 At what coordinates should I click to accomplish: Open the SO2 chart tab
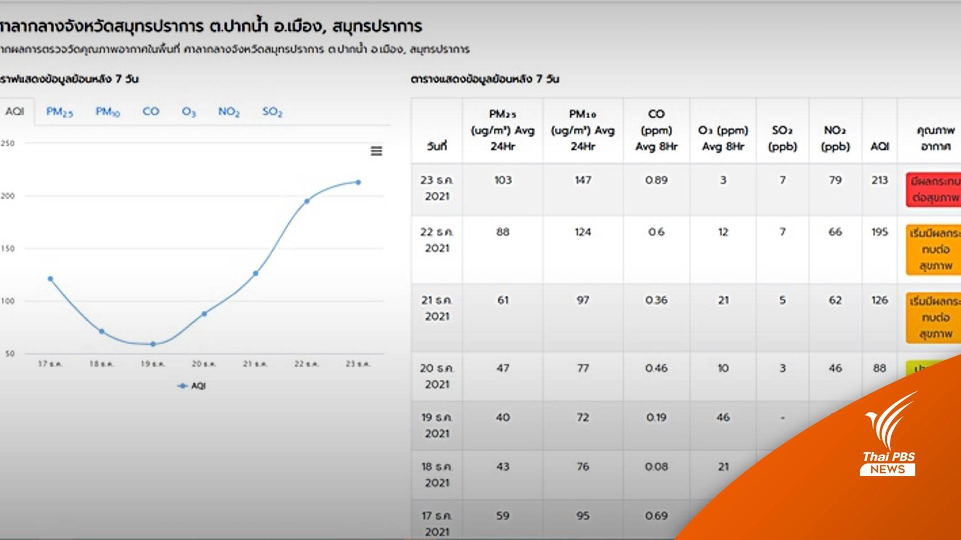pos(271,111)
